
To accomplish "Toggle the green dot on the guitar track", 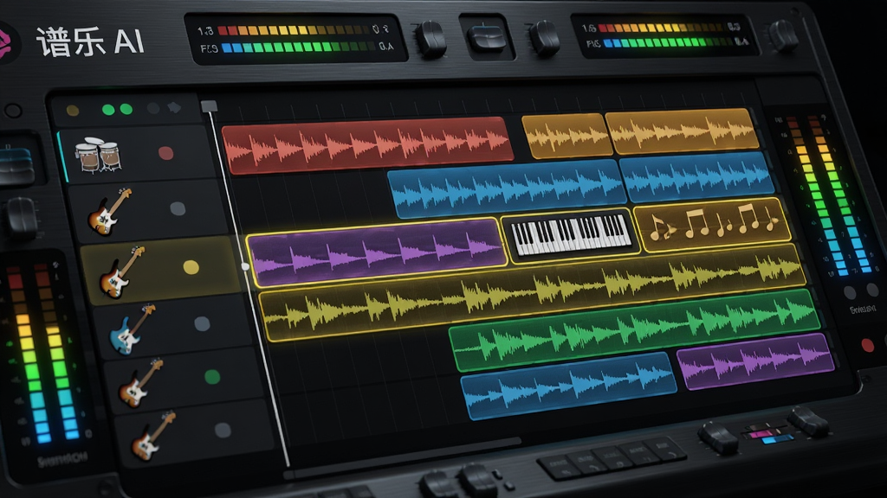I will (x=212, y=377).
